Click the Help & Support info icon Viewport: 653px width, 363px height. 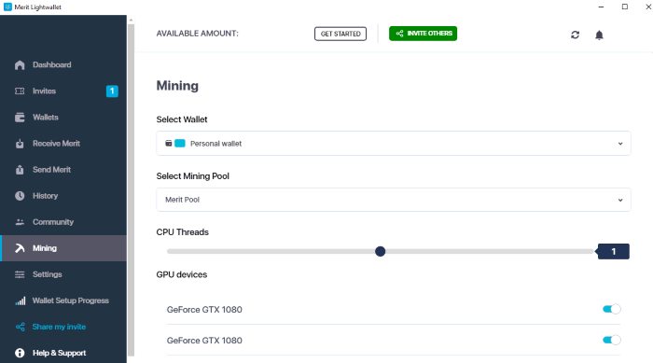click(20, 353)
